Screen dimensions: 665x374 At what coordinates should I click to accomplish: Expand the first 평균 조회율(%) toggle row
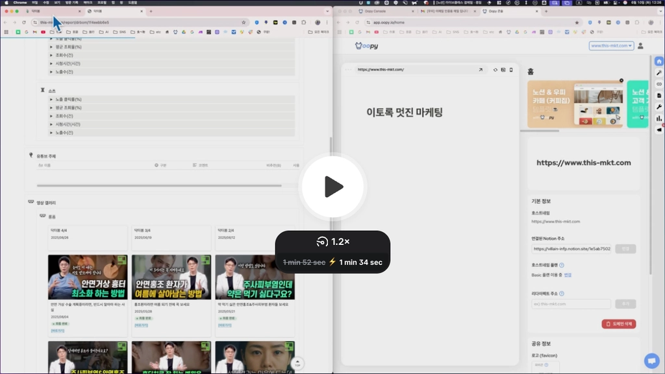[171, 47]
